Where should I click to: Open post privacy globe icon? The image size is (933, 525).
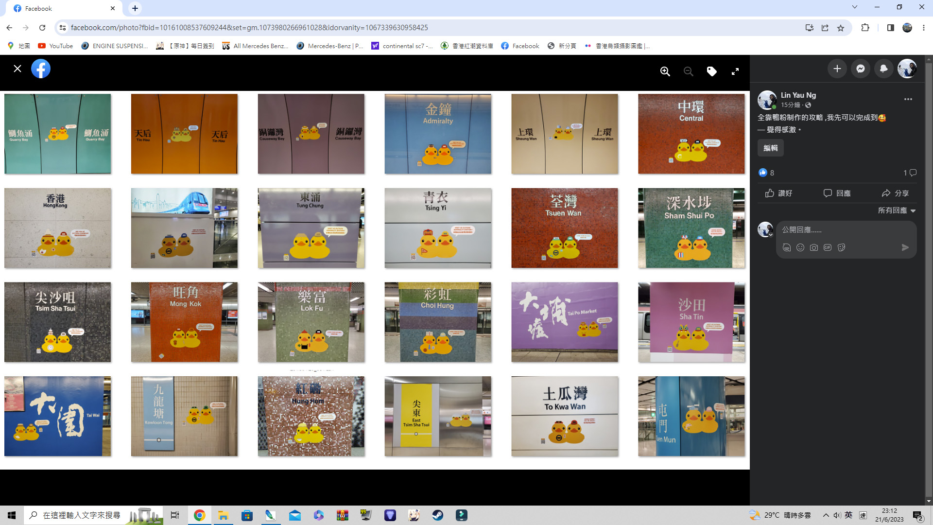point(808,105)
